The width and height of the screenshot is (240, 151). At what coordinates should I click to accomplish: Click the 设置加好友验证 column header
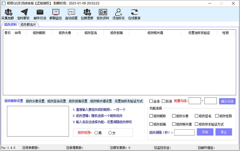click(x=199, y=33)
